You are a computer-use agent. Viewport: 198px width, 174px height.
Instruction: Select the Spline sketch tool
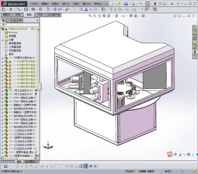pos(59,9)
